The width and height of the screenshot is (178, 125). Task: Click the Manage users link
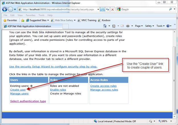(x=19, y=94)
